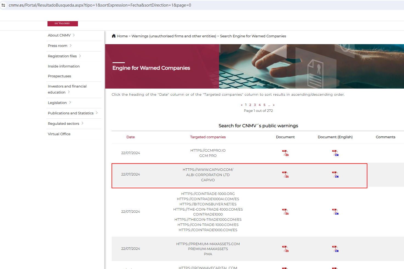The width and height of the screenshot is (404, 269).
Task: Expand the Registration files menu
Action: tap(64, 56)
